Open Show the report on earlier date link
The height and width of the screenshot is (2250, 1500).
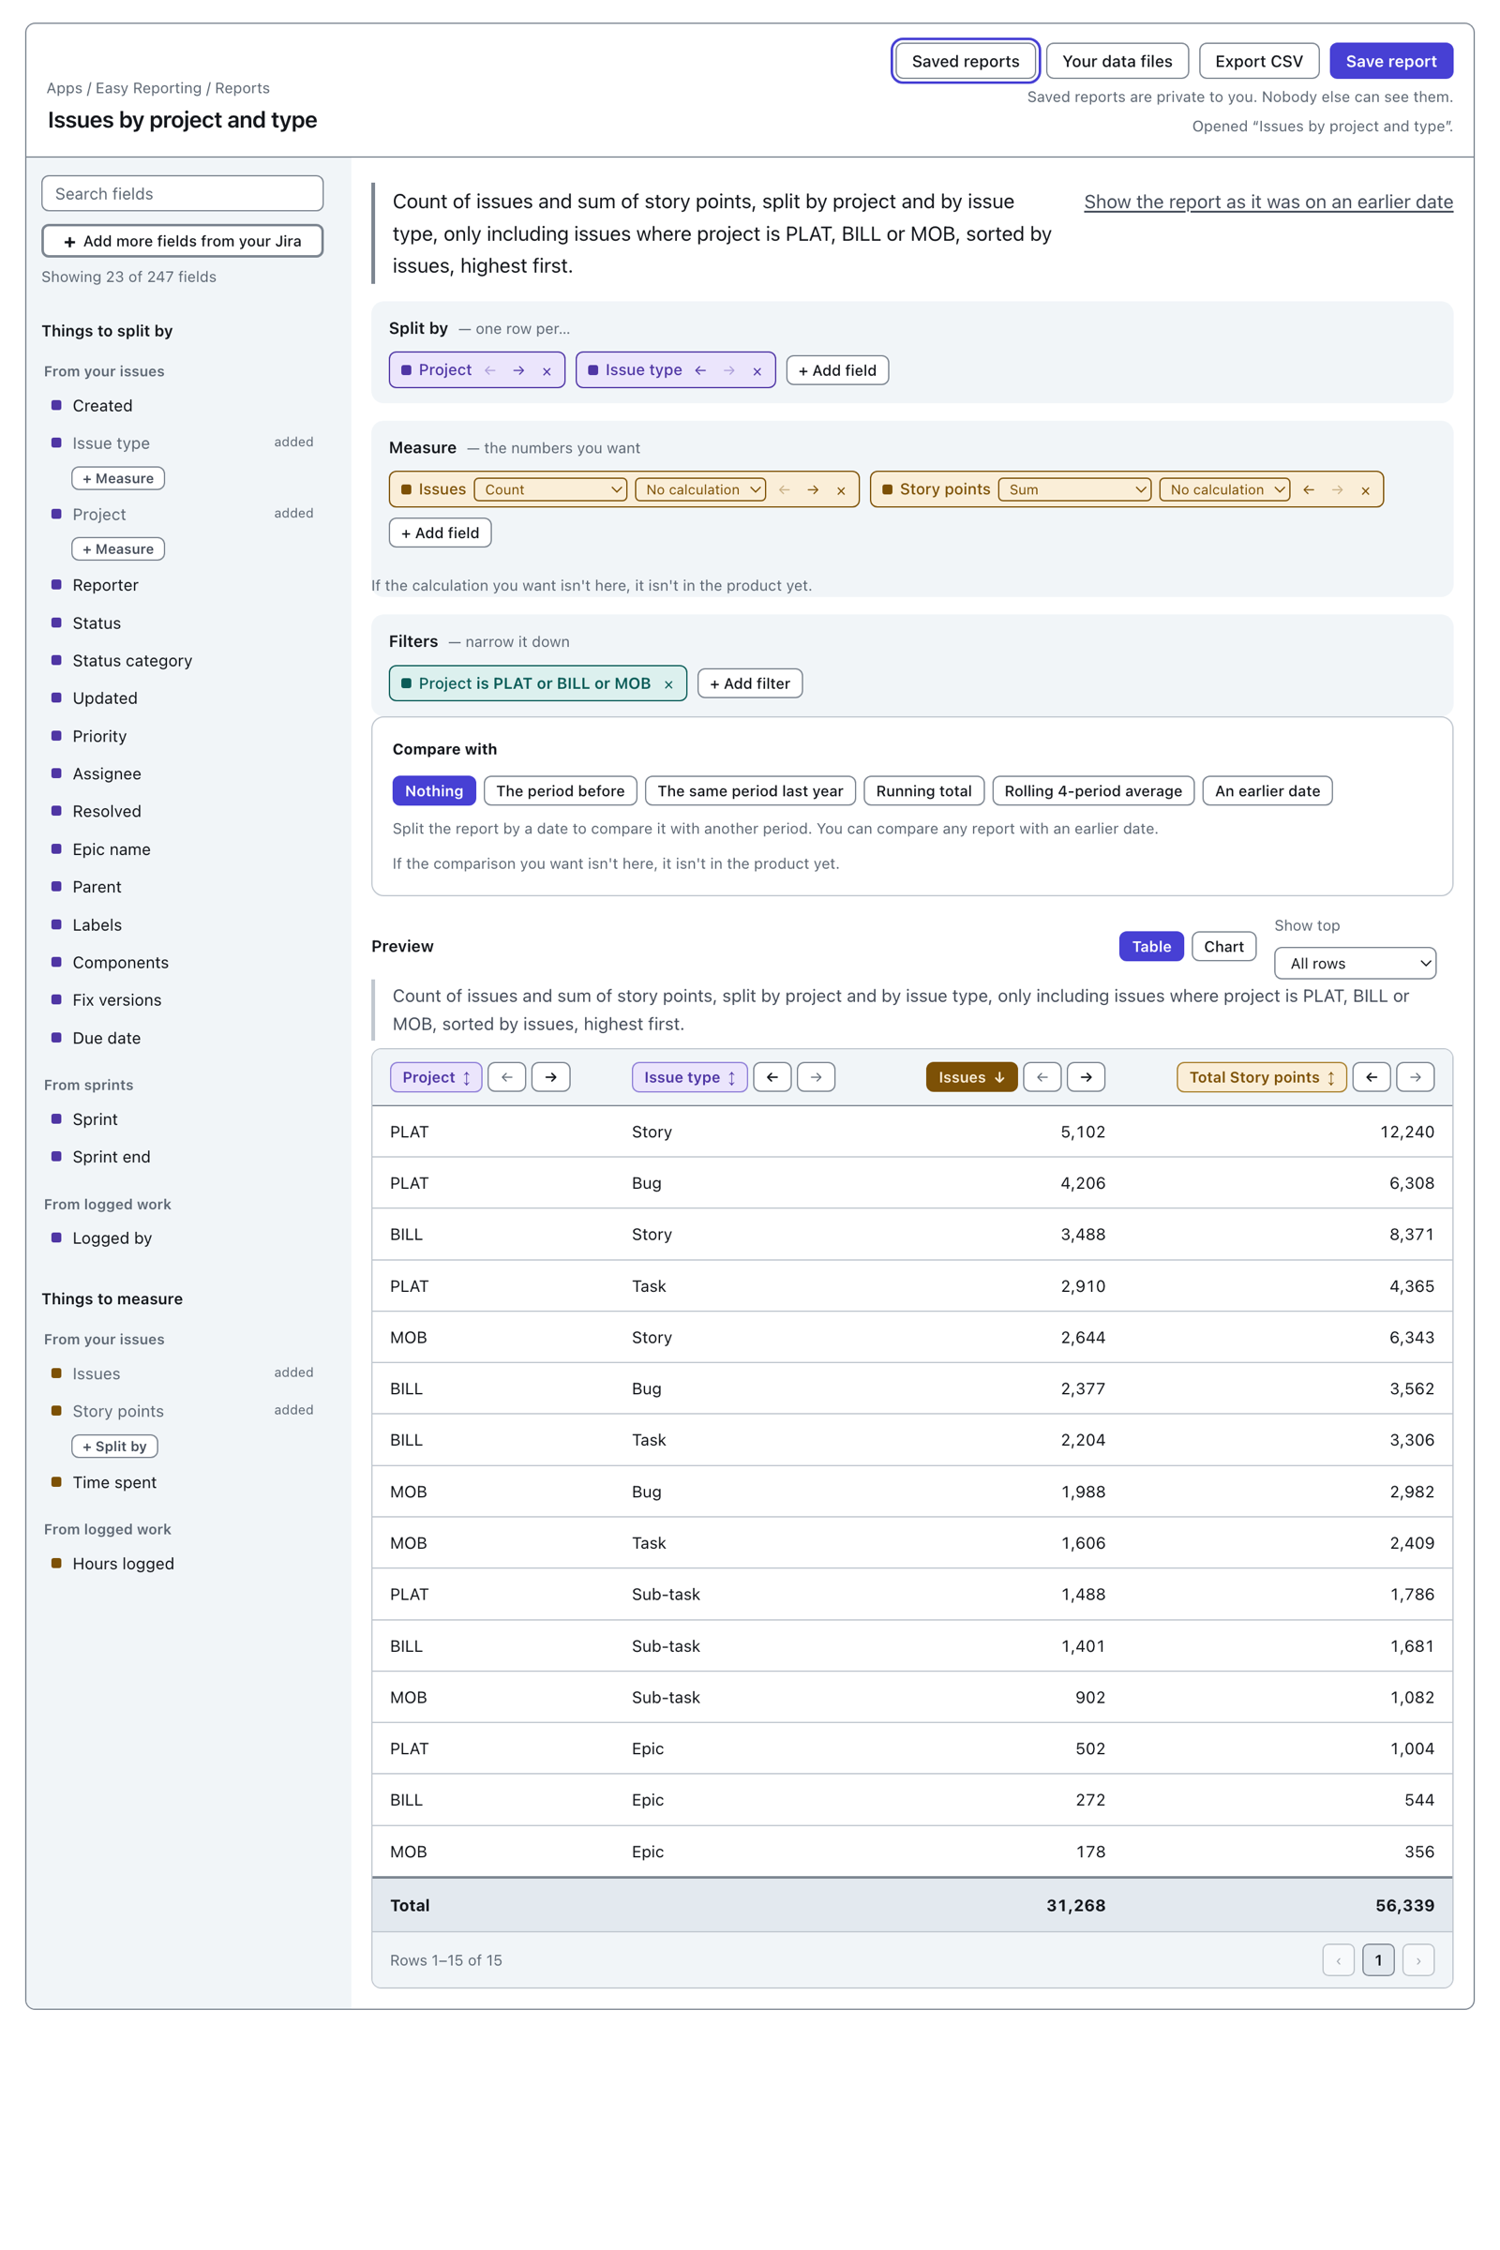[x=1267, y=202]
